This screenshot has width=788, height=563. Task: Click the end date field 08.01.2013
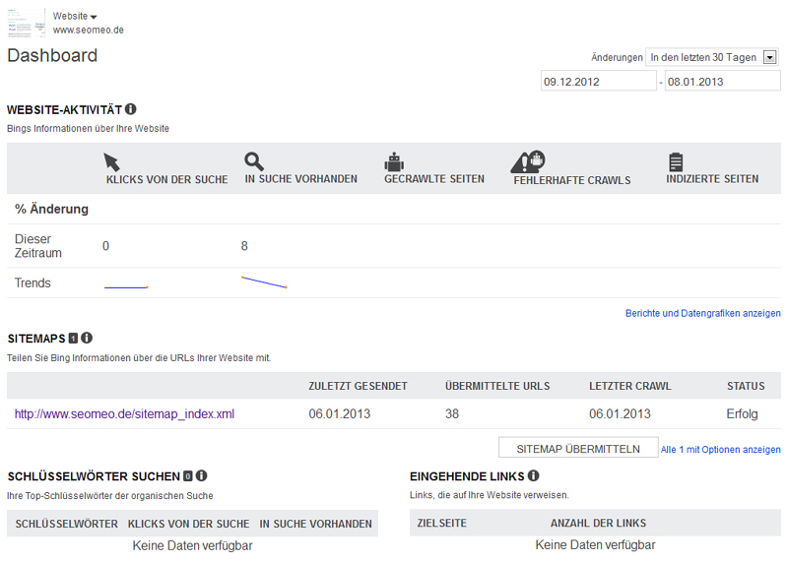coord(723,82)
